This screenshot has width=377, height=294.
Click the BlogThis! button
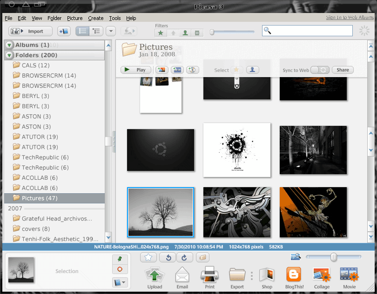pyautogui.click(x=294, y=278)
